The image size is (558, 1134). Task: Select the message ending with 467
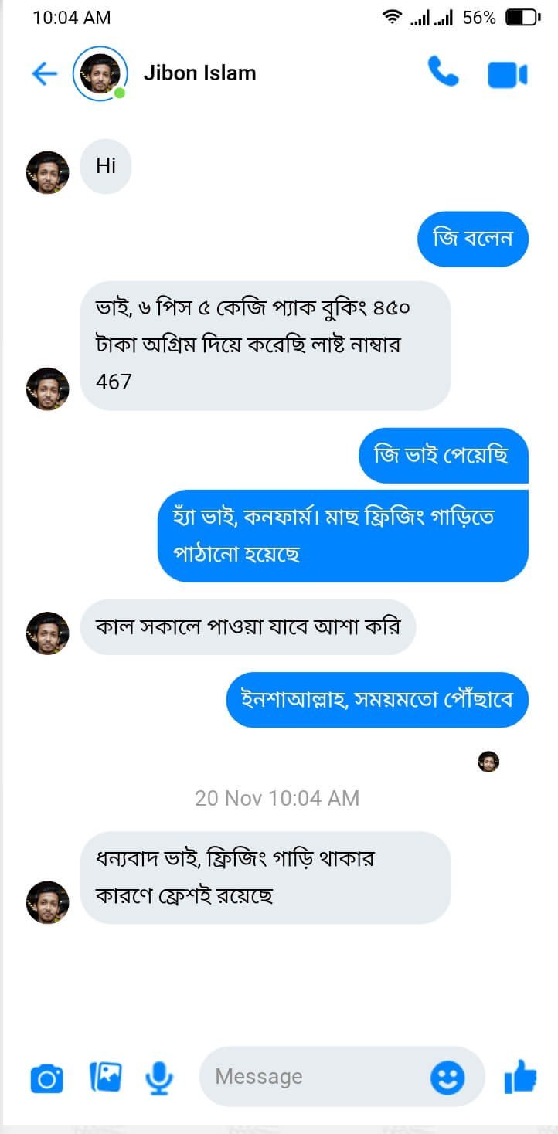click(265, 345)
